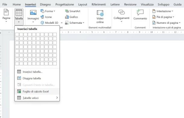Click the top-right cell of table grid
The height and width of the screenshot is (118, 184).
[x=55, y=34]
